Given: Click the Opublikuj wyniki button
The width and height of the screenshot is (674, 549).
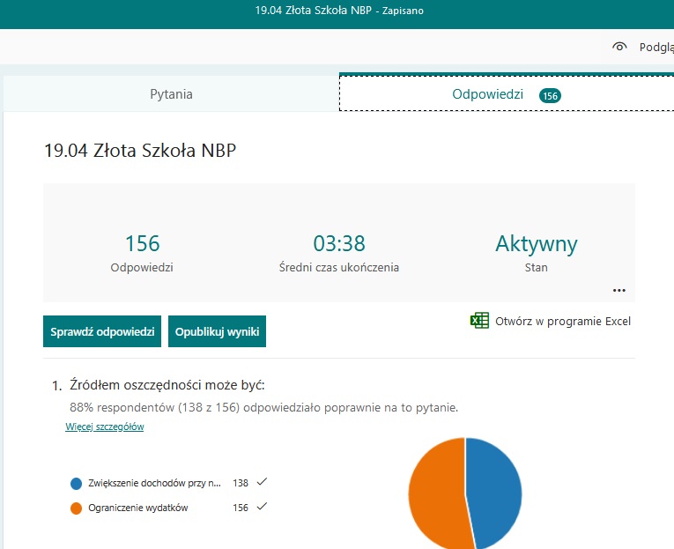Looking at the screenshot, I should (217, 331).
